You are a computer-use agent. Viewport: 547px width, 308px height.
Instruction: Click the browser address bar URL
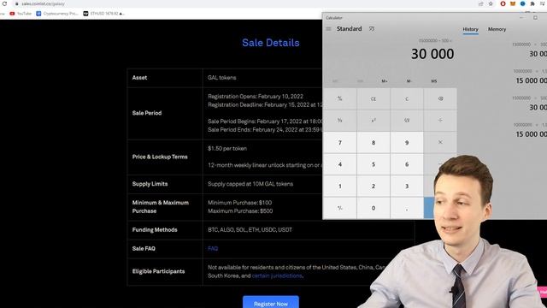click(x=43, y=3)
